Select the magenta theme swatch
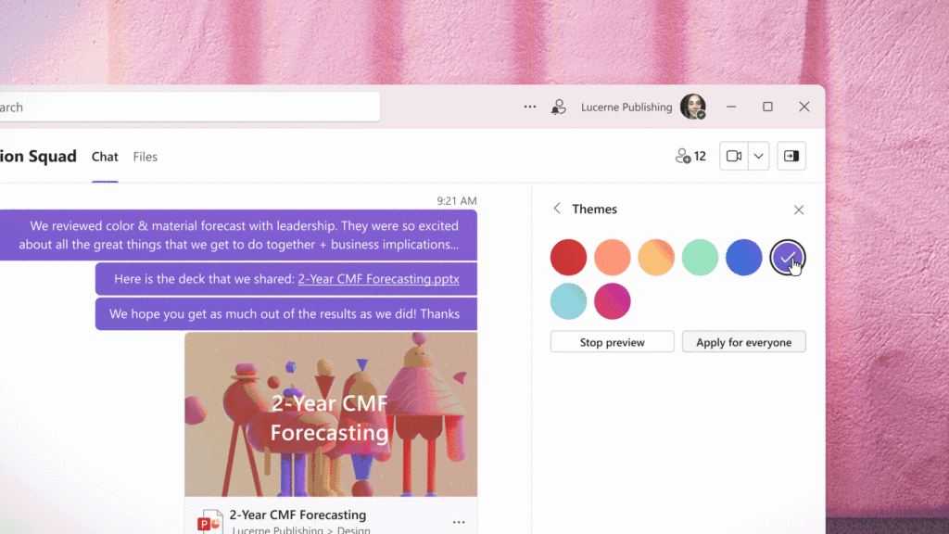The height and width of the screenshot is (534, 949). pos(612,301)
